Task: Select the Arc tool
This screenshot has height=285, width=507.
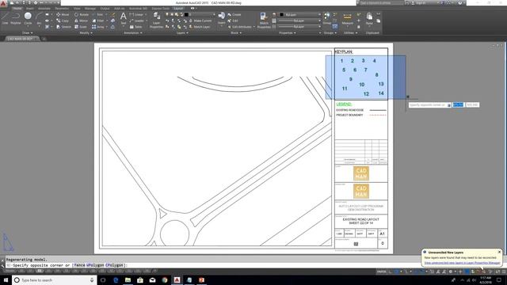Action: click(x=39, y=18)
